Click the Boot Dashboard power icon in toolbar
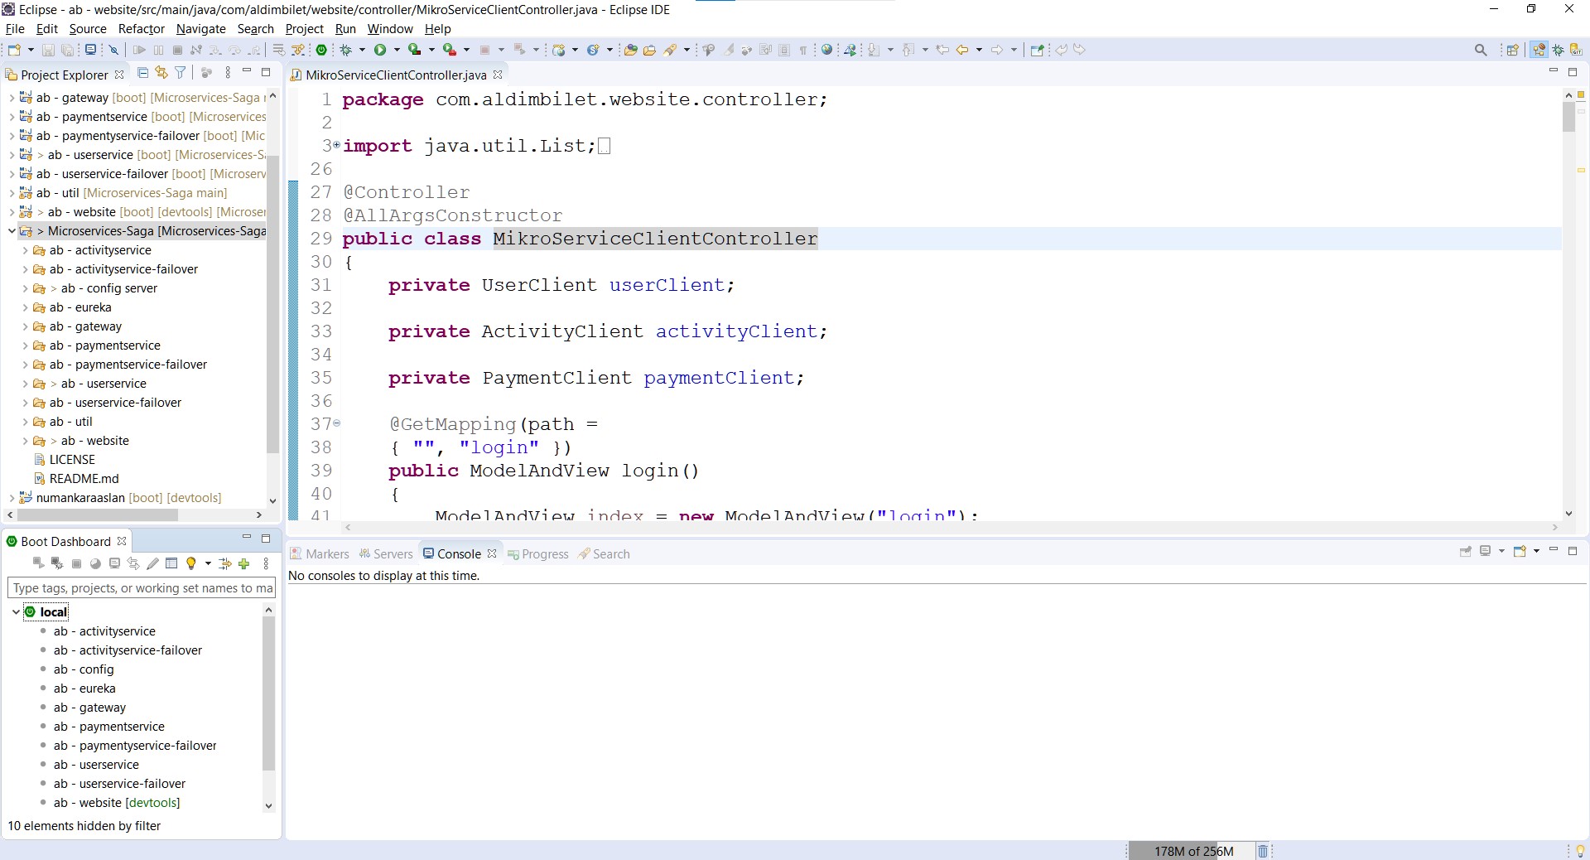1590x860 pixels. [321, 50]
